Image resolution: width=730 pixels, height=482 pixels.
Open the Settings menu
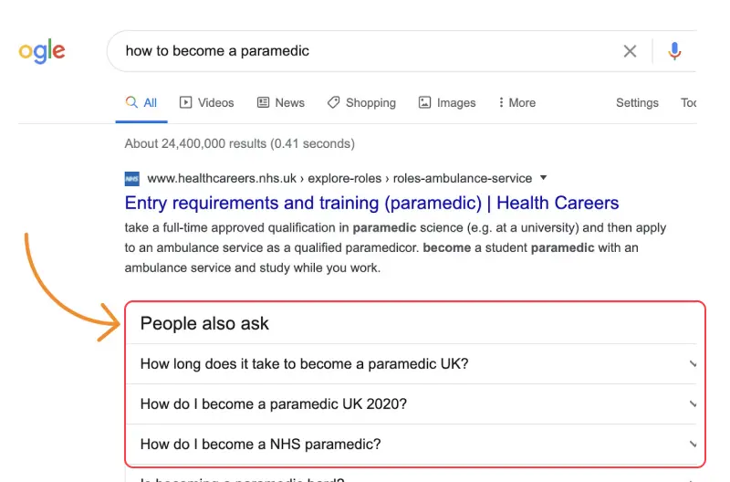637,103
